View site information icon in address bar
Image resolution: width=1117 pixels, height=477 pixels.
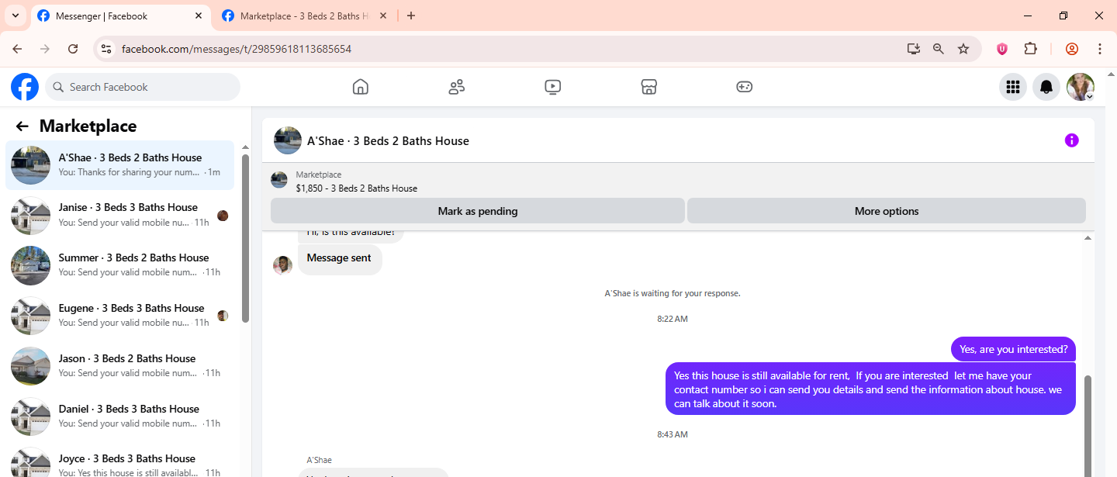pyautogui.click(x=107, y=49)
